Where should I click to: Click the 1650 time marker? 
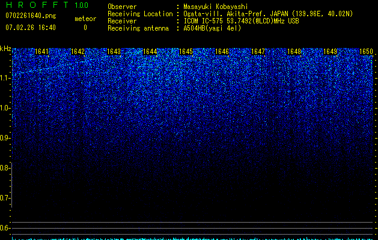(x=367, y=52)
